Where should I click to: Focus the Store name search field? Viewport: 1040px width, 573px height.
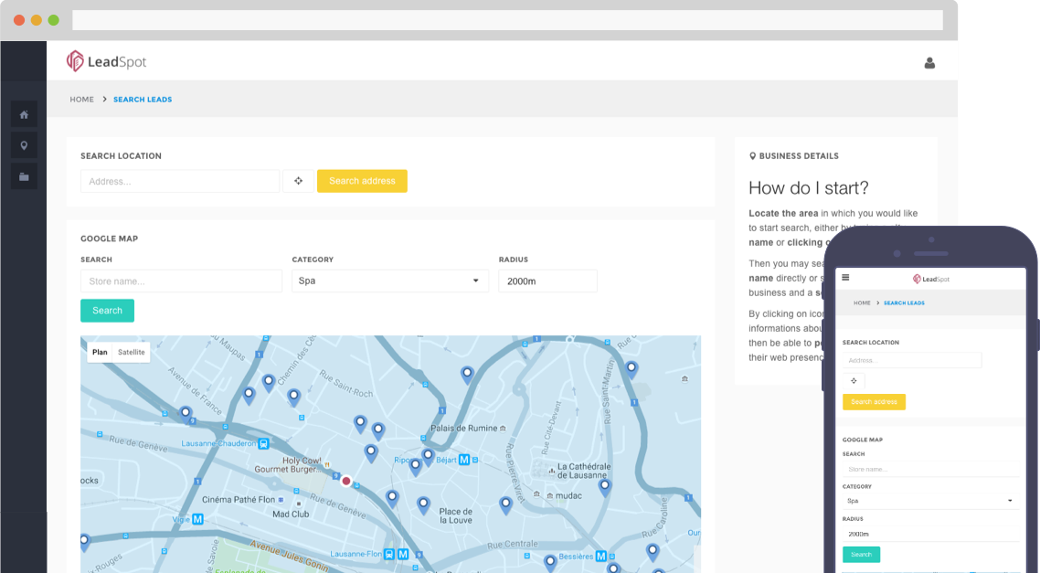click(x=181, y=281)
